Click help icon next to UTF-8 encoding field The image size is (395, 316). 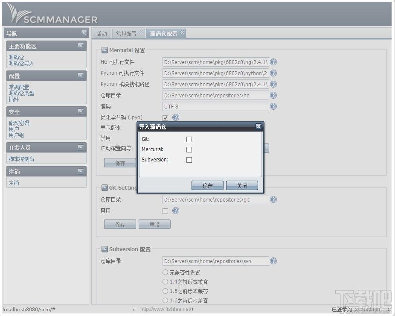pyautogui.click(x=273, y=106)
